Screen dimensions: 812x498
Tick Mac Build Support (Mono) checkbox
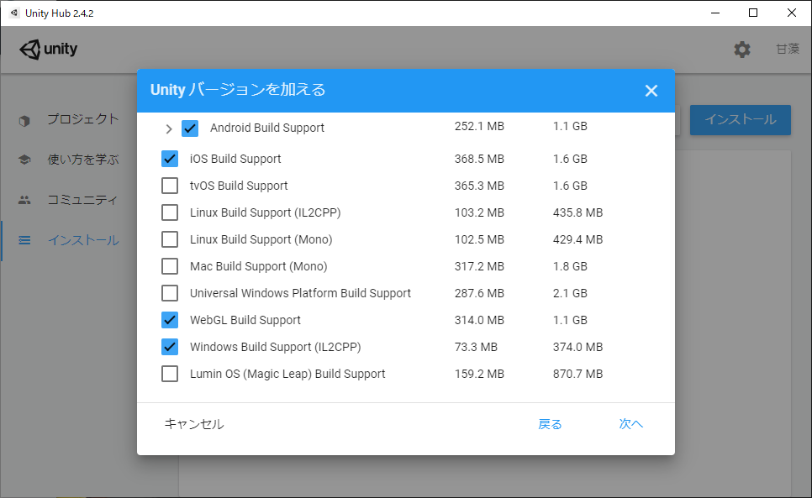[170, 266]
